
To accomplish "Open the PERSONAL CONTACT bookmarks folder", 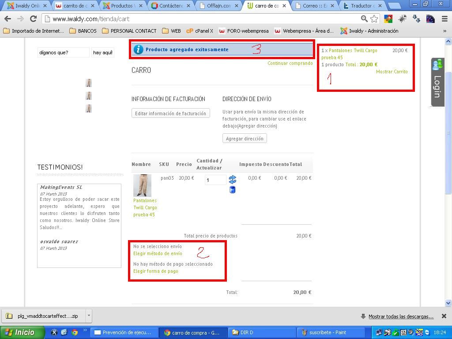I will pos(129,31).
